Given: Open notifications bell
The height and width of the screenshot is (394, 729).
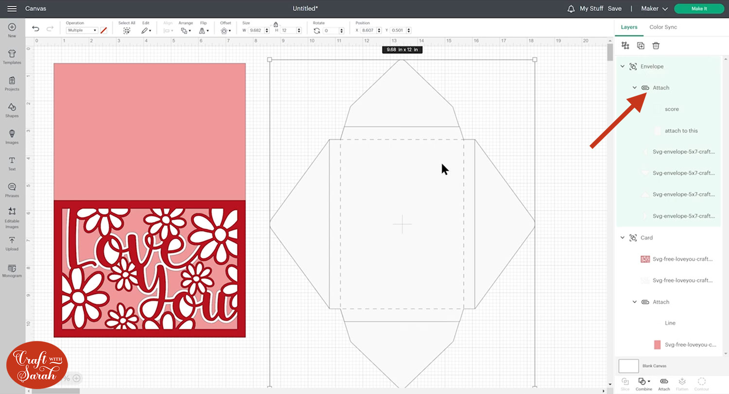Looking at the screenshot, I should 571,9.
